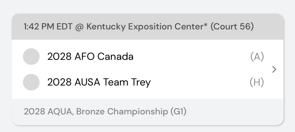Click the gray match header bar
The image size is (295, 132).
point(147,26)
